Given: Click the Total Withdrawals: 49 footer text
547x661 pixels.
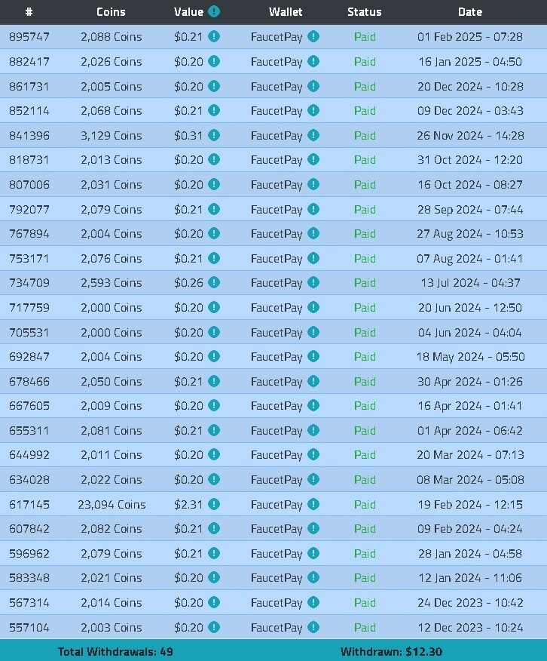Looking at the screenshot, I should [x=115, y=651].
